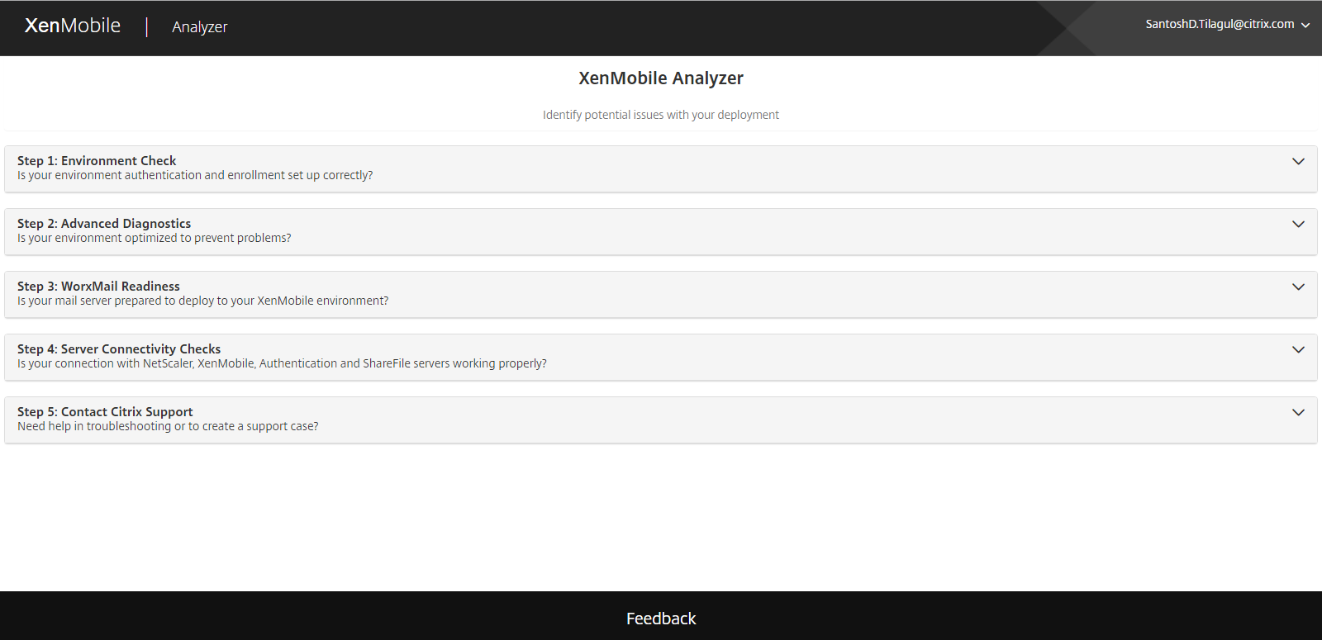Click the environment optimized to prevent problems text
Viewport: 1322px width, 640px height.
point(155,239)
